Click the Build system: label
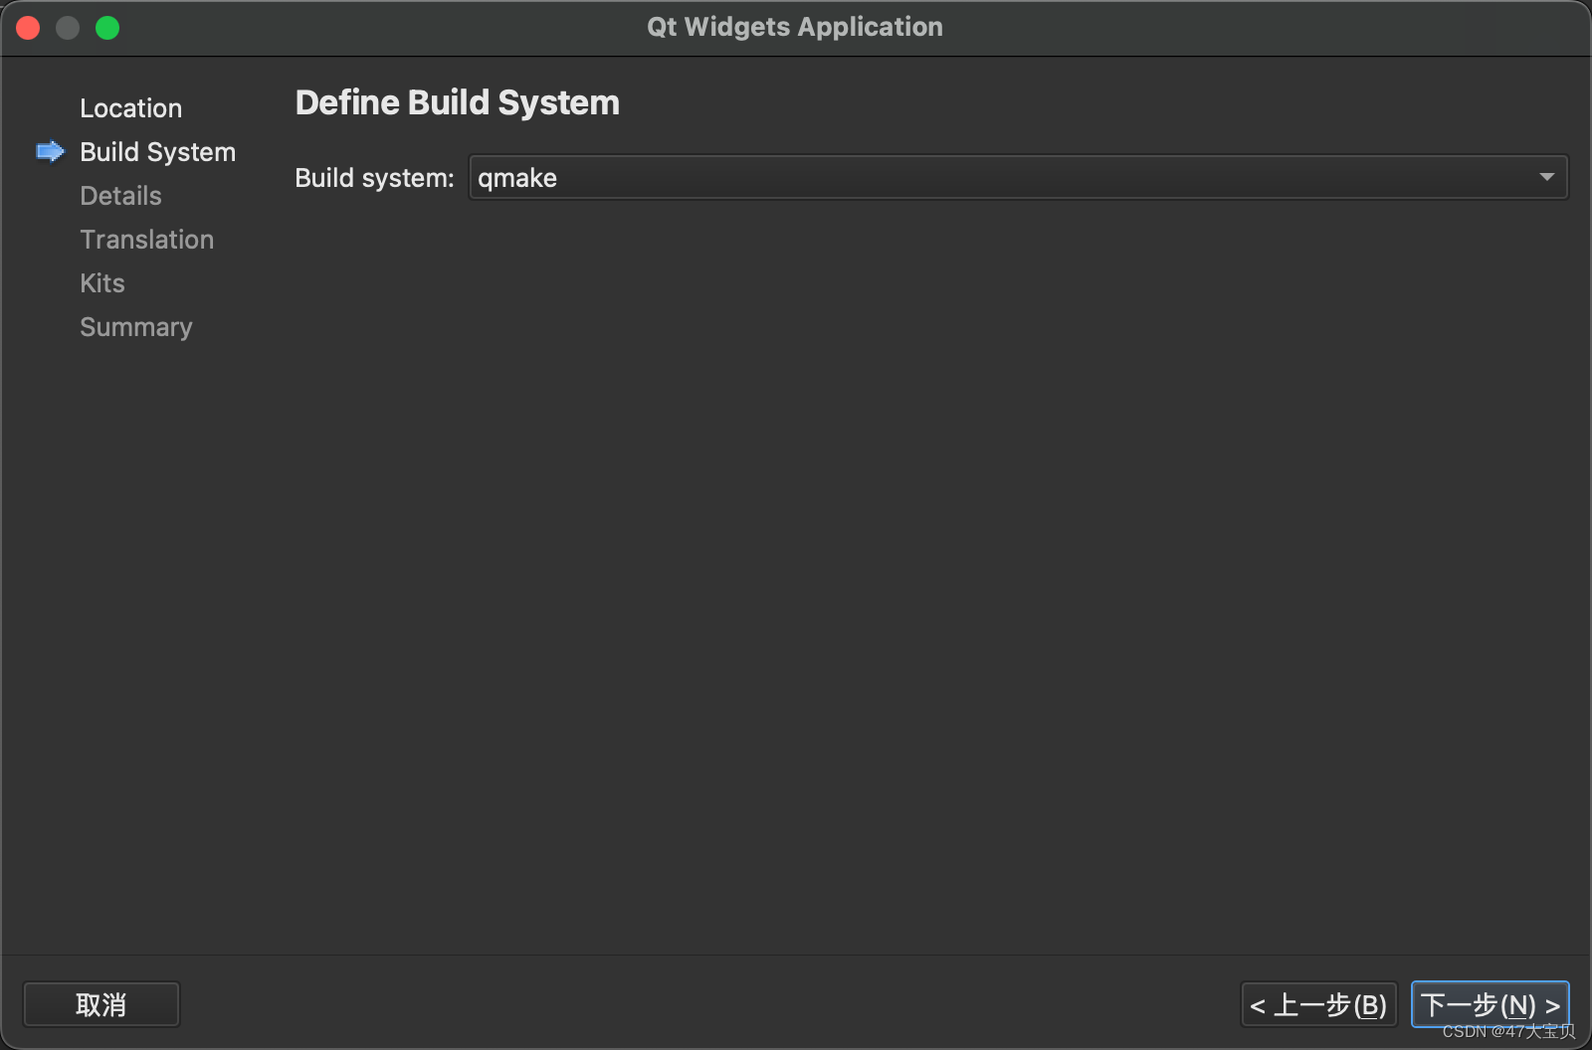 [x=374, y=178]
